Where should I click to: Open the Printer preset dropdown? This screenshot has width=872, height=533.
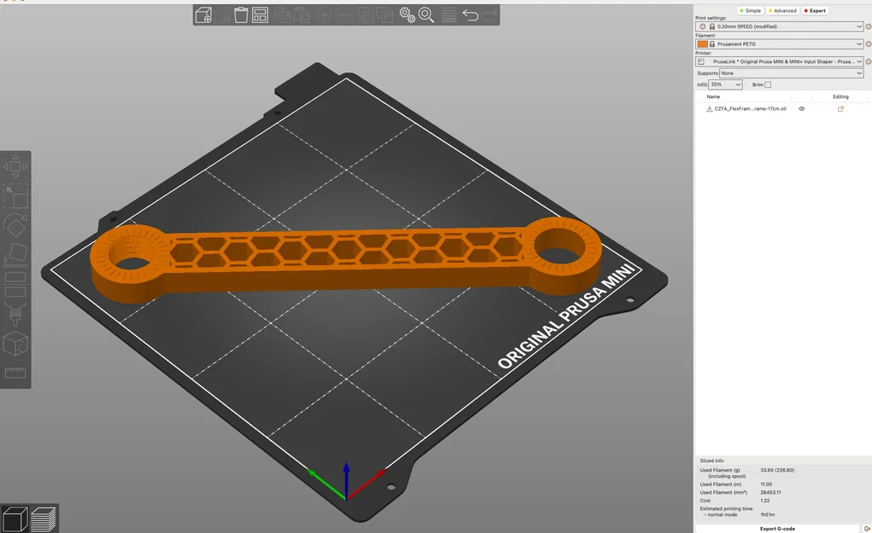779,61
